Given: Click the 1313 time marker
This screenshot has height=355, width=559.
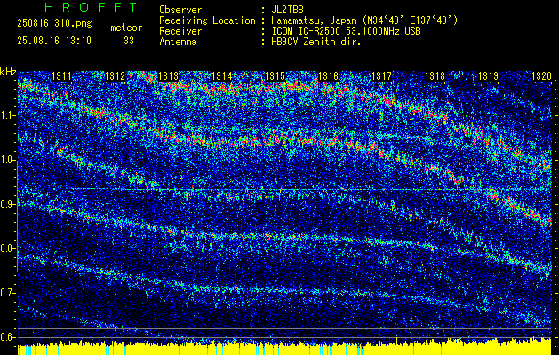Looking at the screenshot, I should [169, 75].
